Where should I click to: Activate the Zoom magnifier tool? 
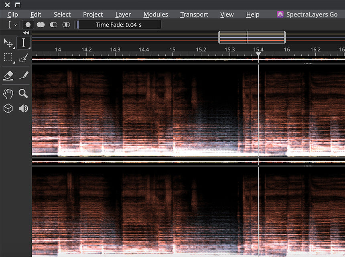[x=23, y=94]
